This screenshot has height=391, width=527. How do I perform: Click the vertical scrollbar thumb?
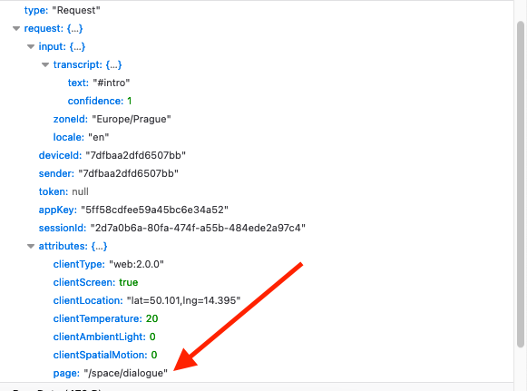click(521, 184)
